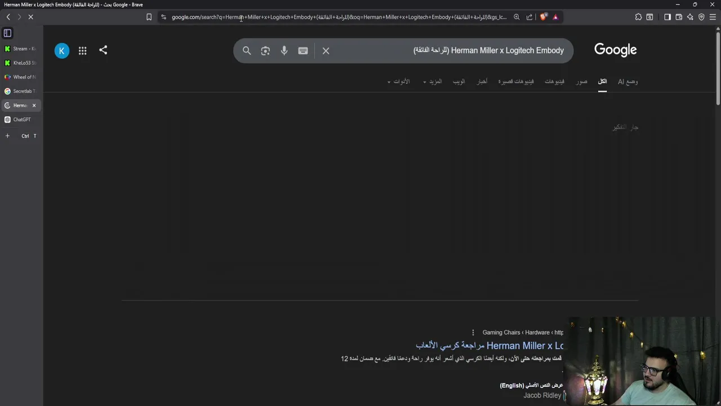721x406 pixels.
Task: Click the Jacob Ridley author name
Action: pos(542,395)
